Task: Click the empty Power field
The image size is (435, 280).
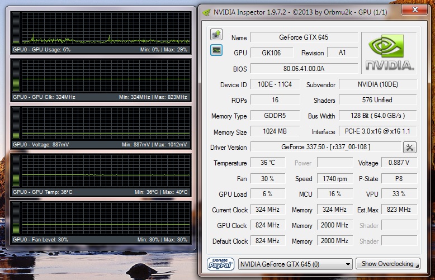Action: pos(335,163)
